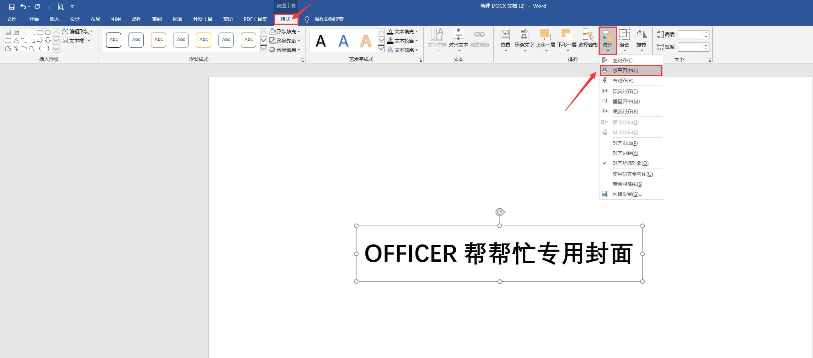The image size is (813, 358).
Task: Apply the blue A WordArt style
Action: pyautogui.click(x=343, y=41)
